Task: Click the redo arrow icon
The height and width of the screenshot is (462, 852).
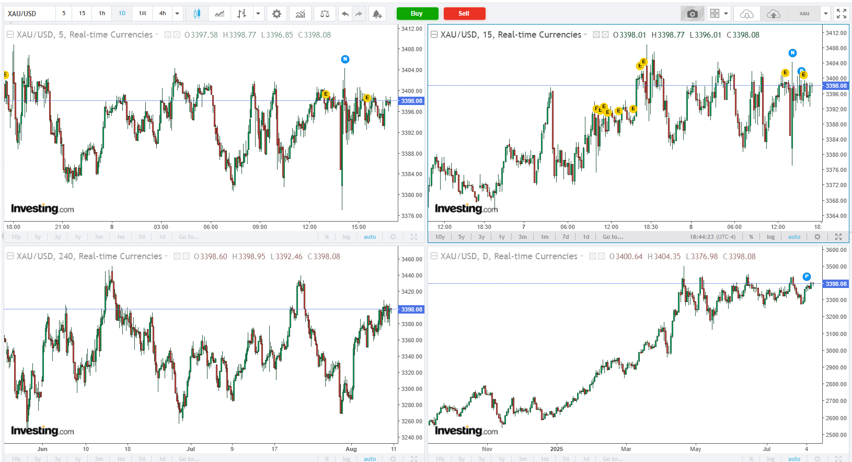Action: click(359, 14)
